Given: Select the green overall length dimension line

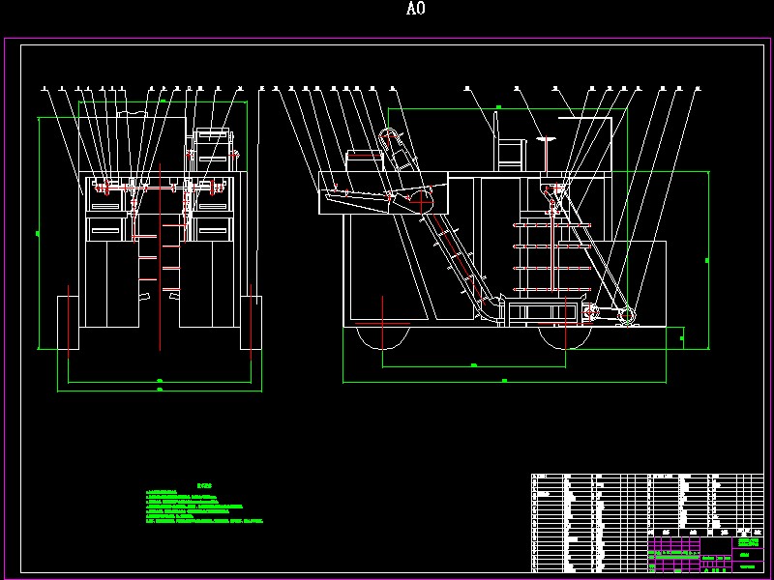Looking at the screenshot, I should point(504,381).
